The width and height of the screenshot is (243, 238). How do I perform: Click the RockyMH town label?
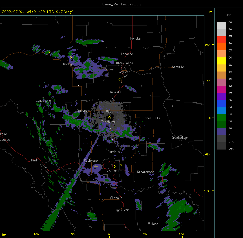click(x=69, y=64)
